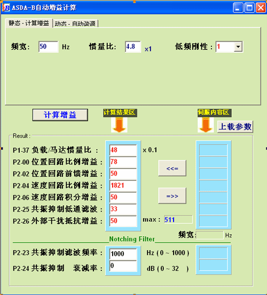Click the 频宽 input field showing 50
Screen dimensions: 267x295
click(48, 46)
